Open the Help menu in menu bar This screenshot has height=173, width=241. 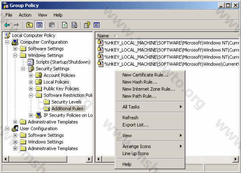point(58,15)
